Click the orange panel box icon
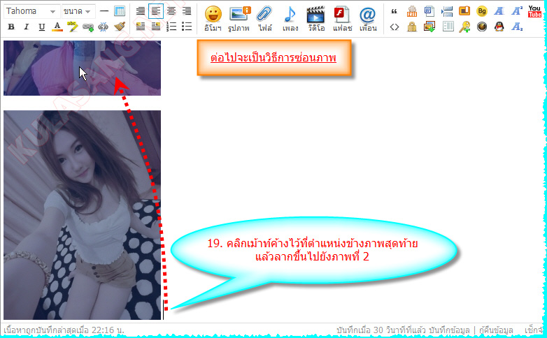The width and height of the screenshot is (547, 338). pos(464,11)
